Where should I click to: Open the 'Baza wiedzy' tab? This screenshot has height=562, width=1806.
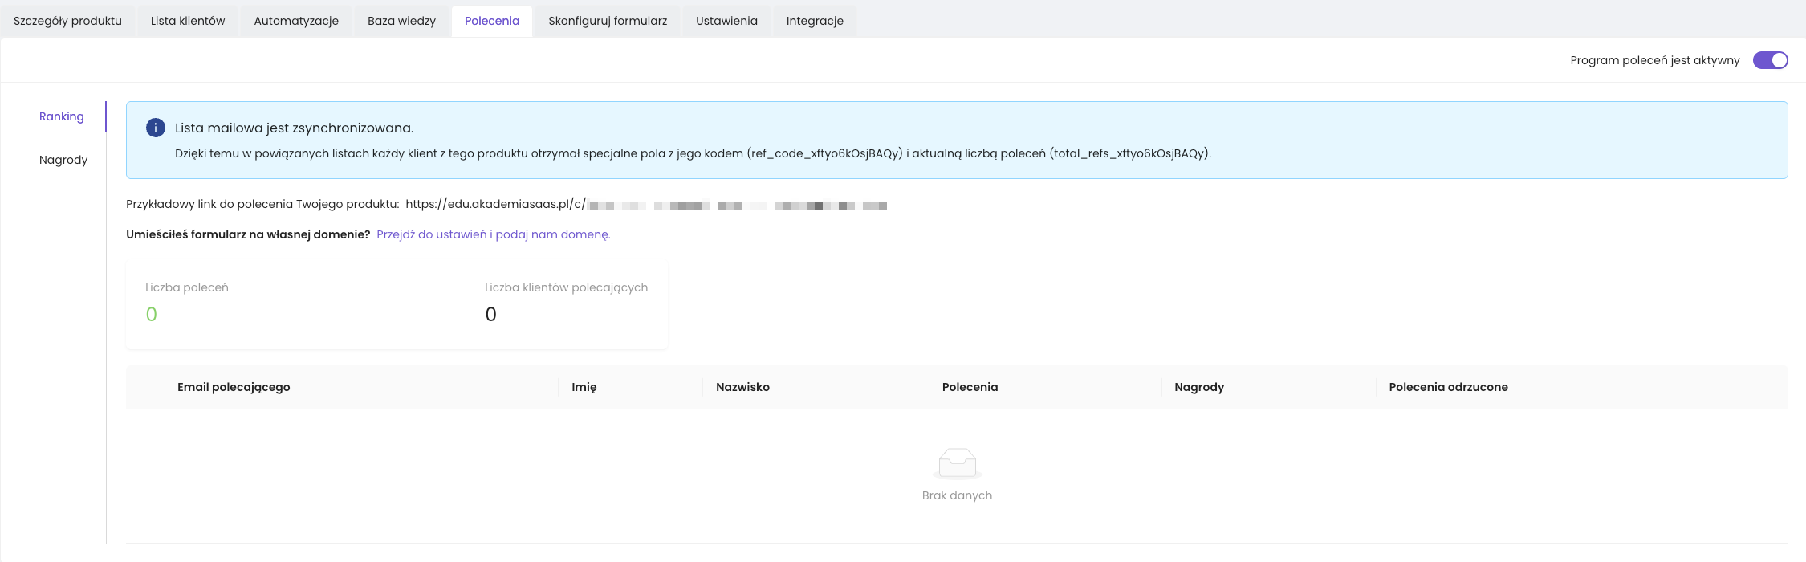point(401,21)
